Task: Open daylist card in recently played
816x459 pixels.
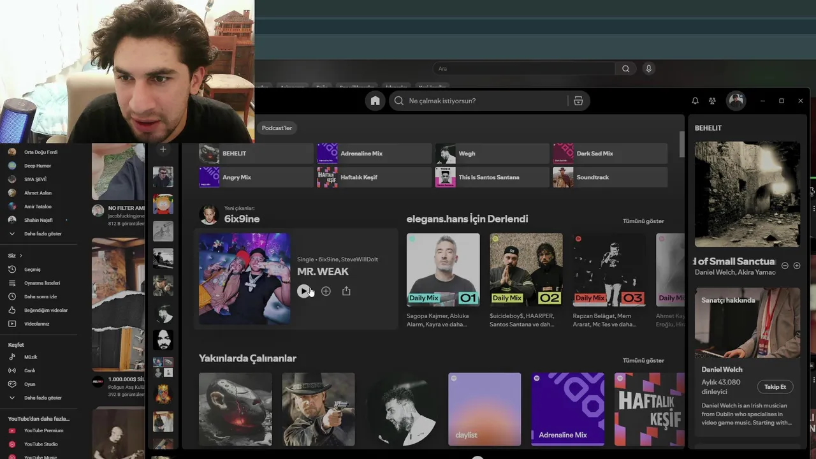Action: tap(484, 409)
